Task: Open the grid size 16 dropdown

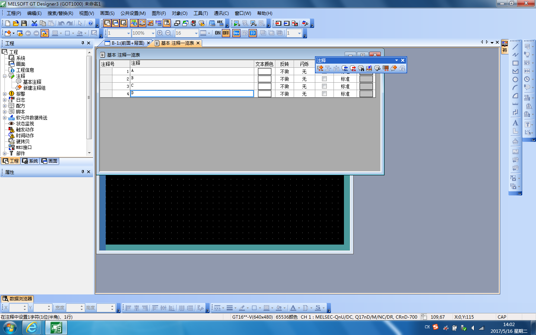Action: click(196, 33)
